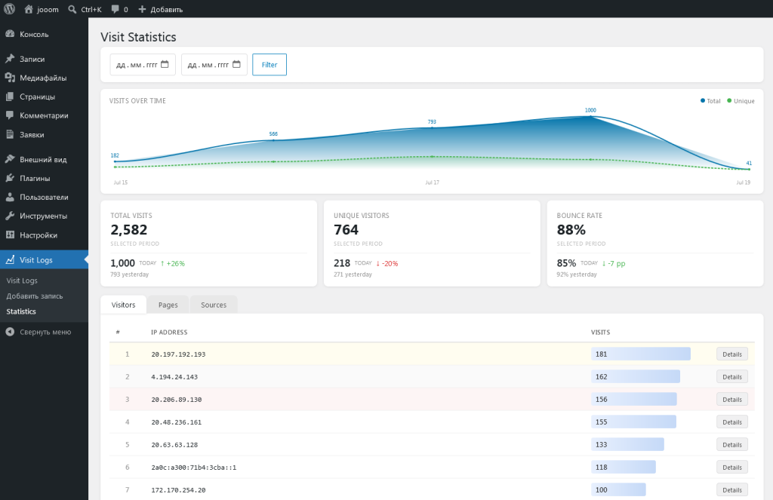Click the Консоль dashboard icon
Screen dimensions: 773x500
pos(10,34)
